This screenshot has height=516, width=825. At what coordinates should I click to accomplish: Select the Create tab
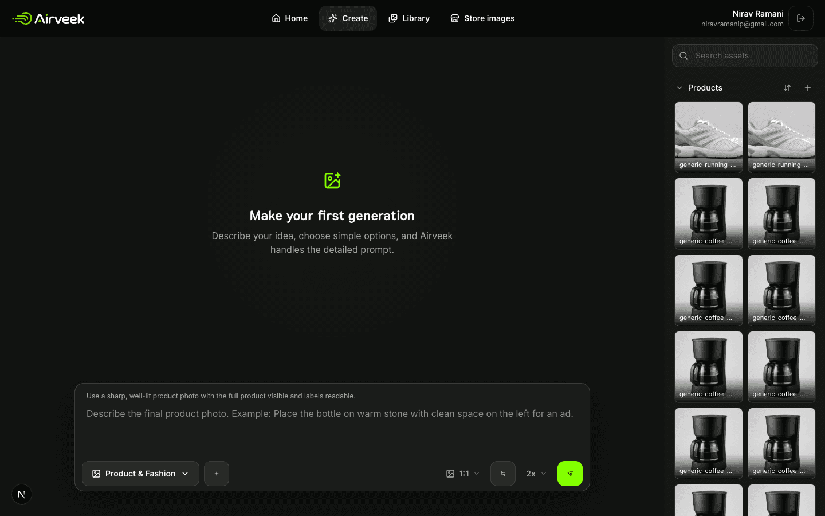tap(348, 18)
